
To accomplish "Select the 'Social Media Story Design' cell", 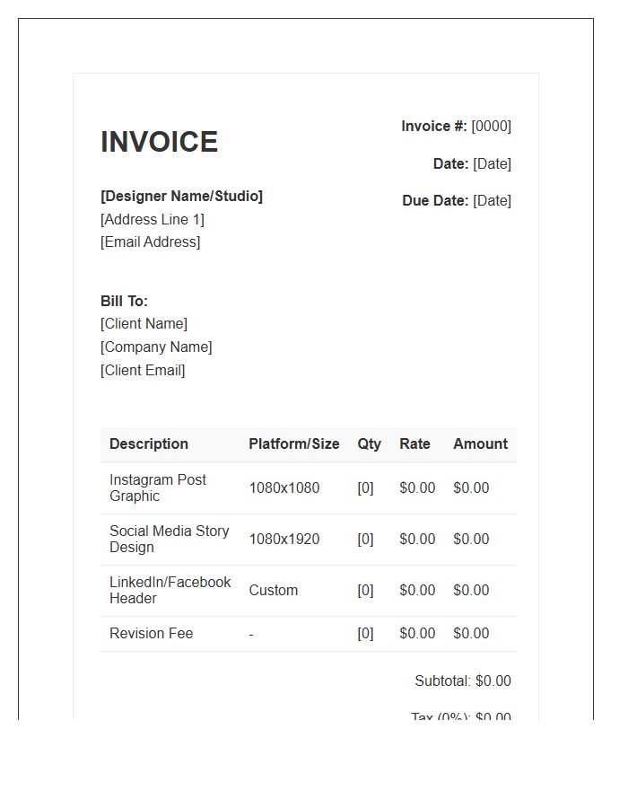I will [170, 539].
